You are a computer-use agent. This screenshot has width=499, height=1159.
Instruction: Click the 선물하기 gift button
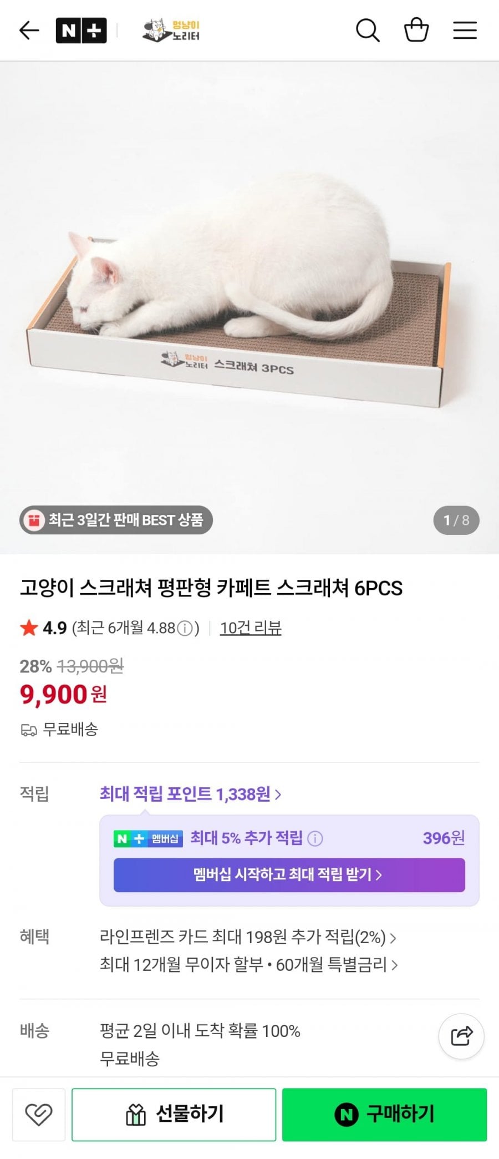174,1115
